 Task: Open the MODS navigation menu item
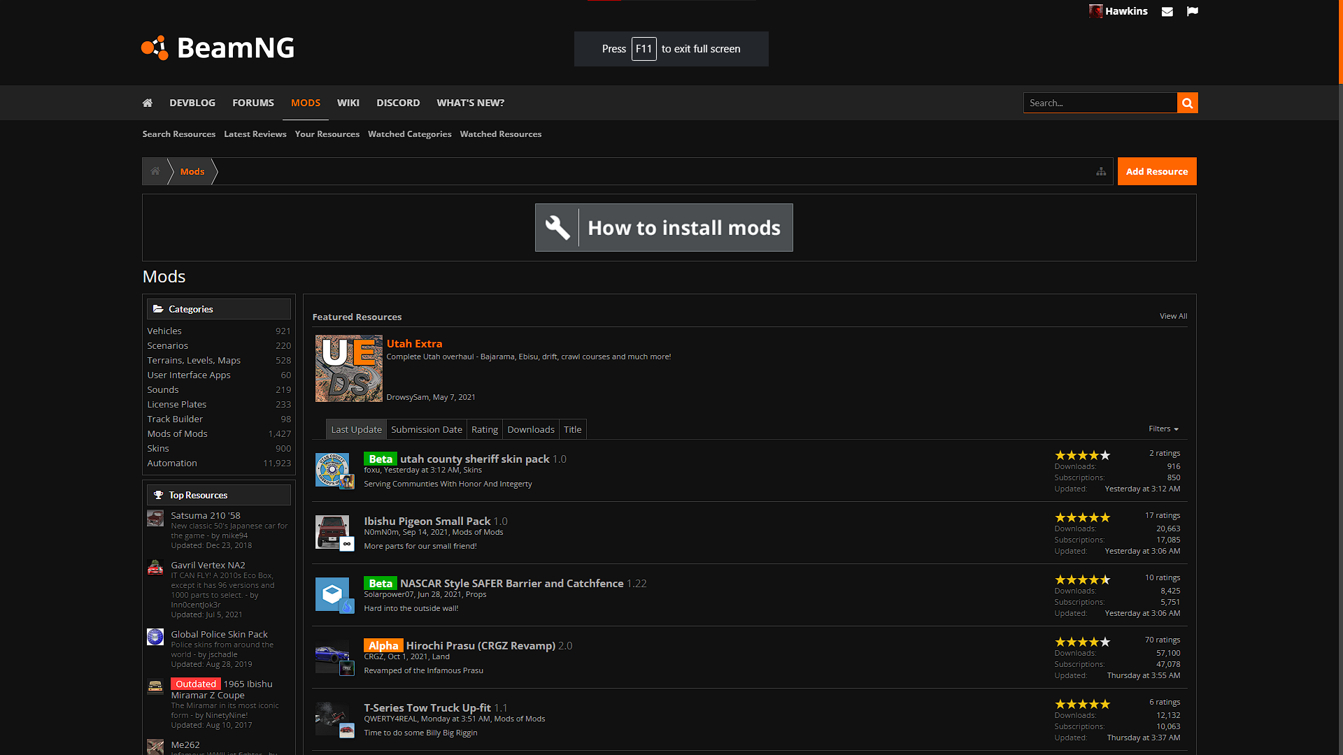point(306,103)
